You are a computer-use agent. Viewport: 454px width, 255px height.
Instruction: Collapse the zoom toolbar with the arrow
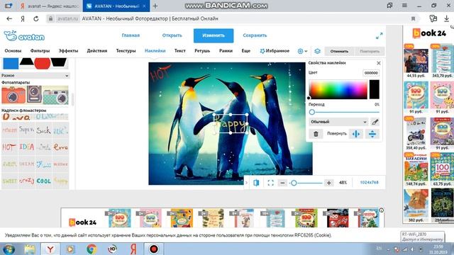coord(246,183)
